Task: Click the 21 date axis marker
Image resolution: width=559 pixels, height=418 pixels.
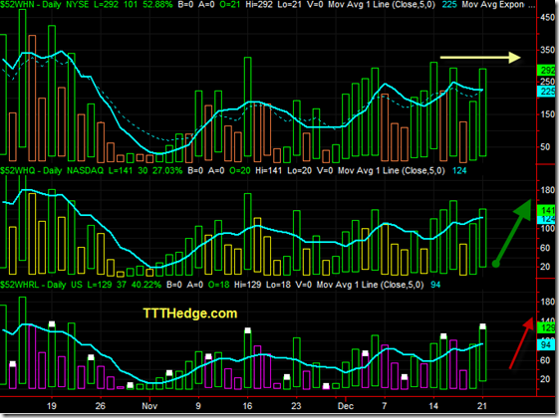Action: pyautogui.click(x=482, y=406)
